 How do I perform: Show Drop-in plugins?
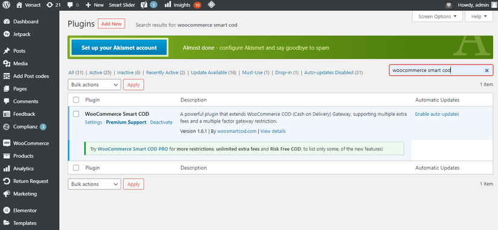(287, 72)
